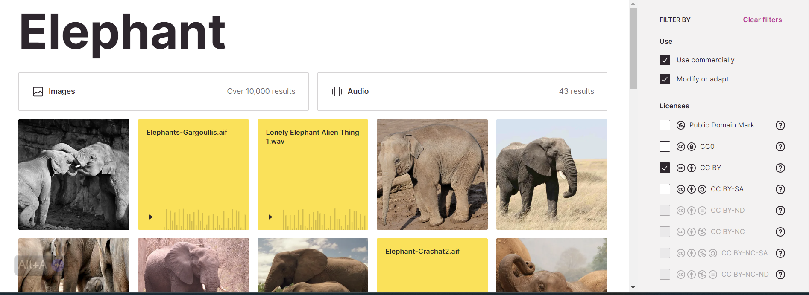
Task: Click help icon for CC BY-ND
Action: (780, 211)
